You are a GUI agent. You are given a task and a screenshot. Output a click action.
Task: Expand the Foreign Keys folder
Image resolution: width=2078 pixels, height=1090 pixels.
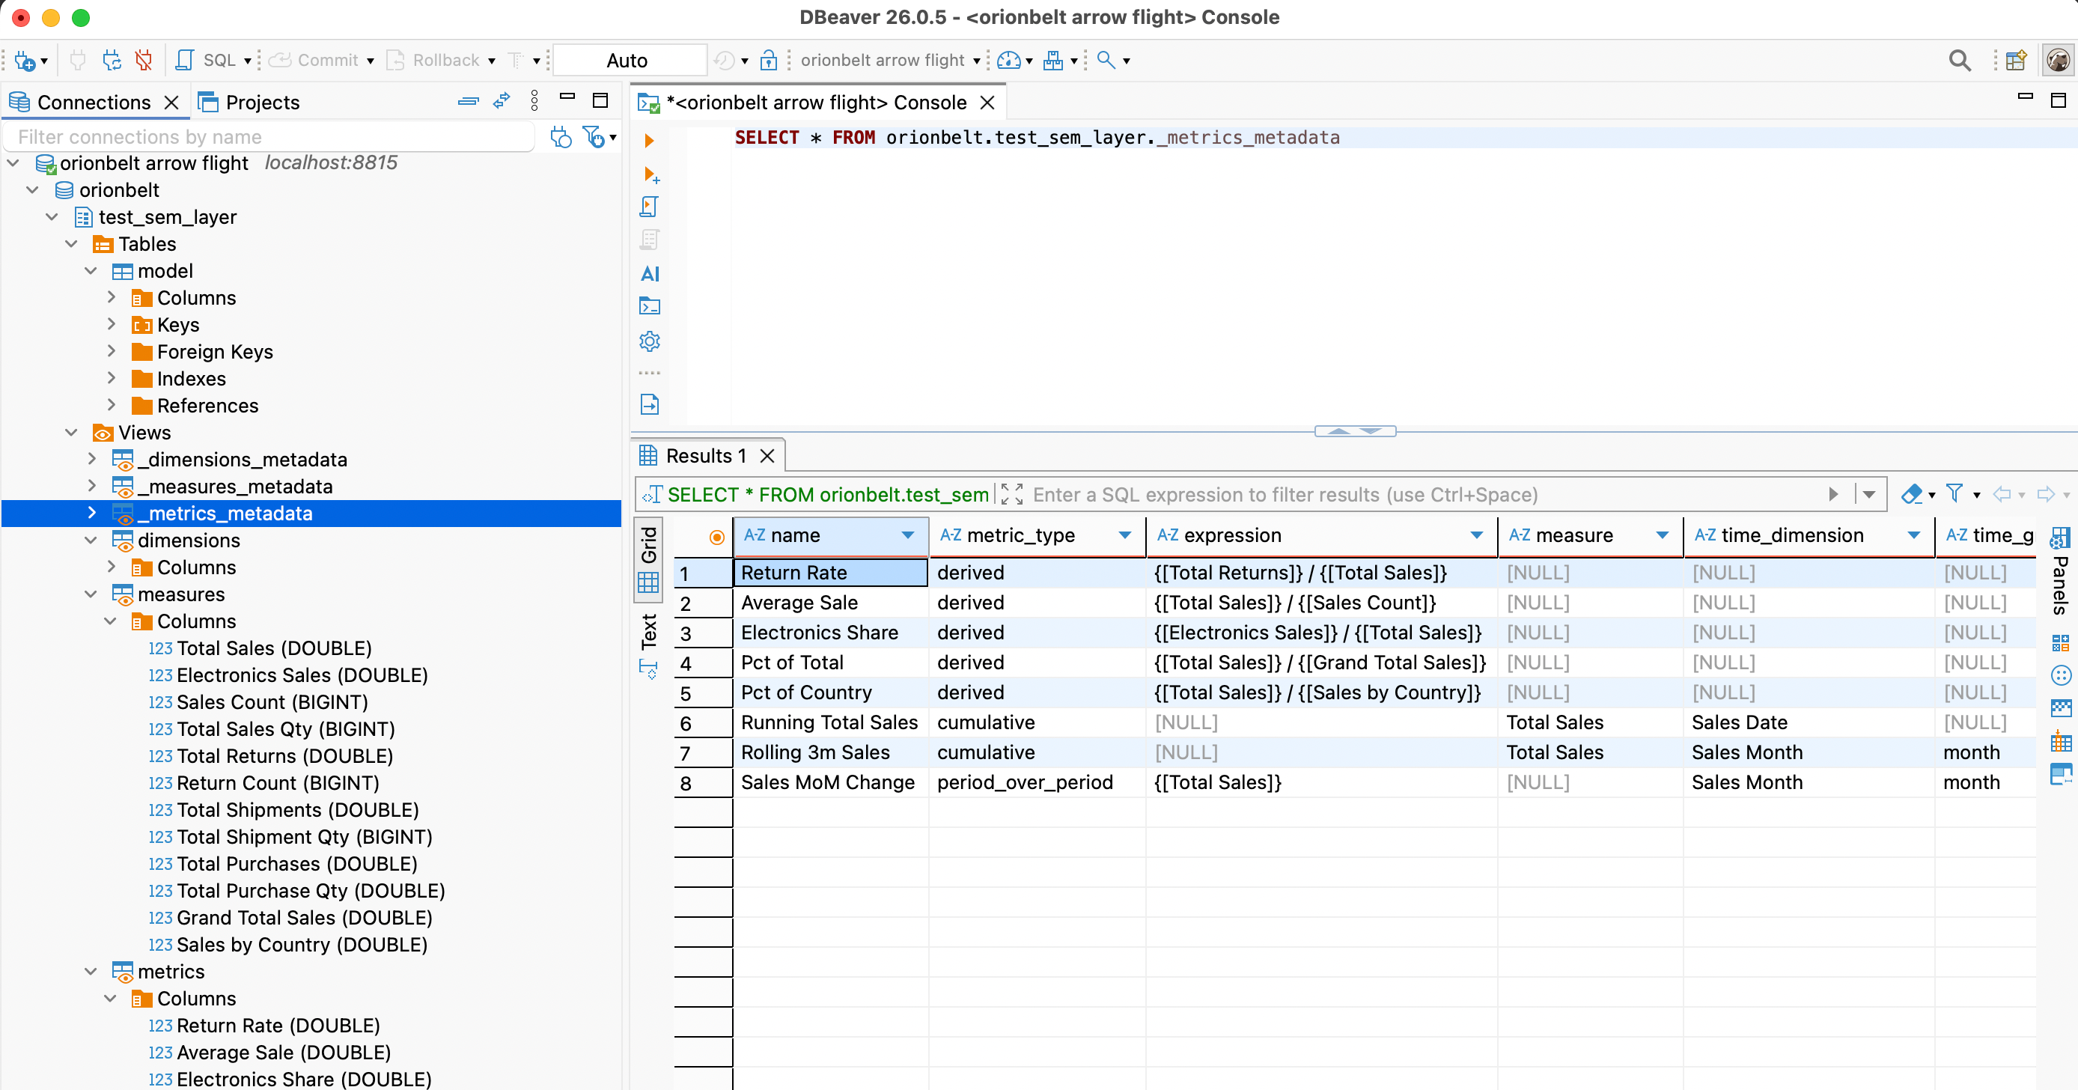click(112, 352)
